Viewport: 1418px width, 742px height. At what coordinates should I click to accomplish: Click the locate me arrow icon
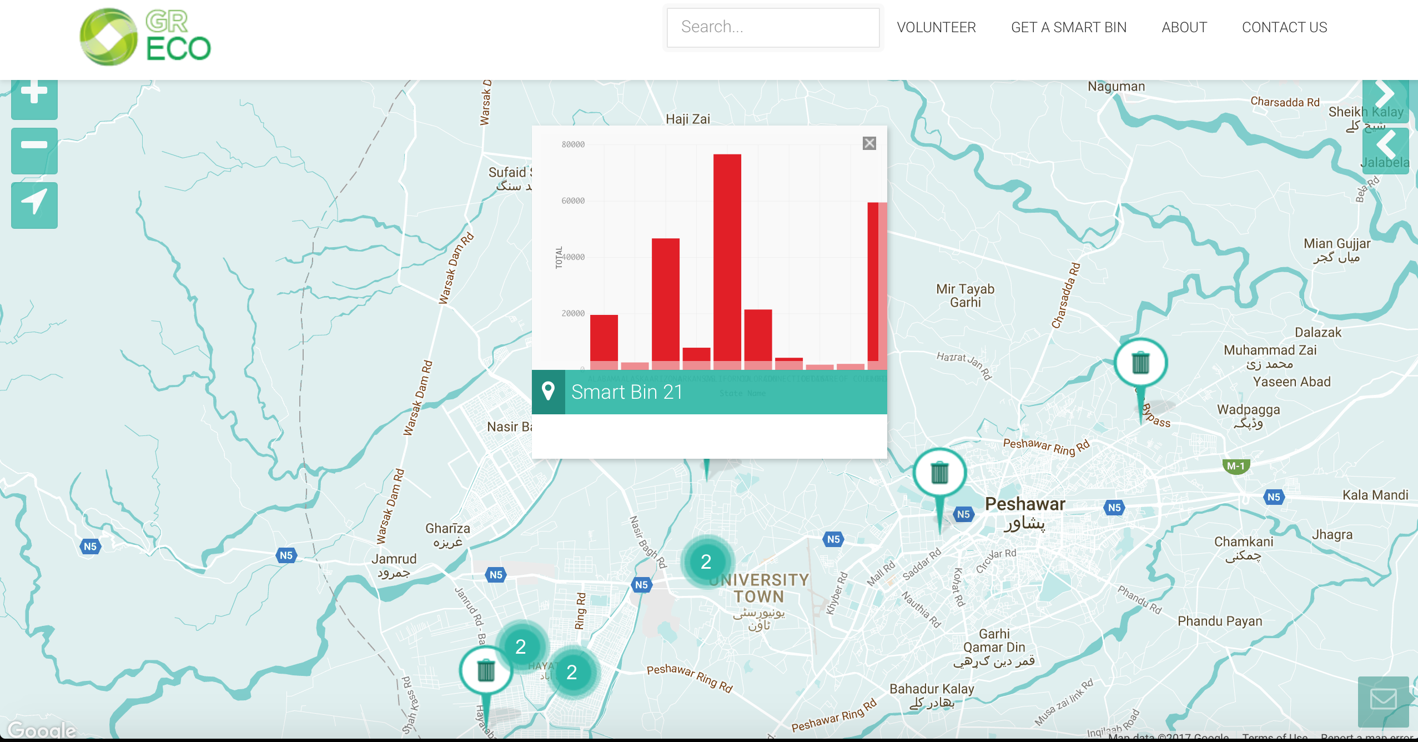34,204
